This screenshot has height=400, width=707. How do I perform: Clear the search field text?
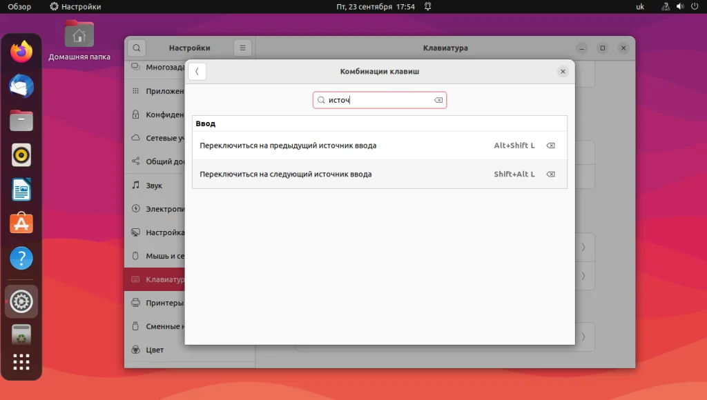[438, 100]
